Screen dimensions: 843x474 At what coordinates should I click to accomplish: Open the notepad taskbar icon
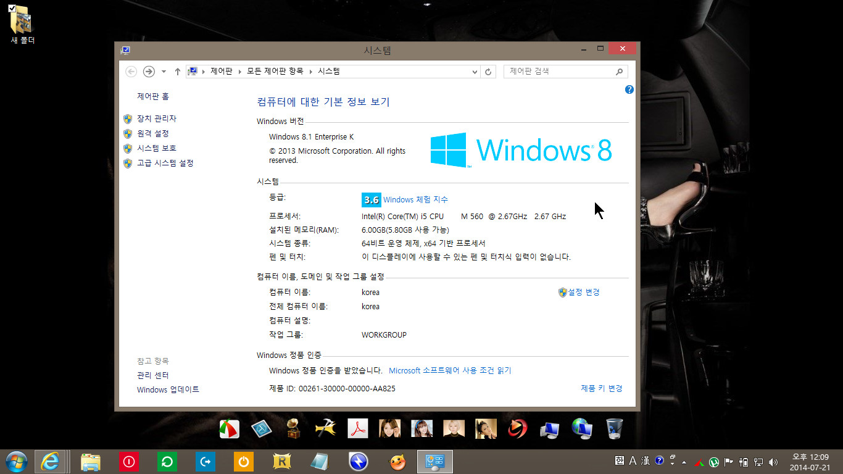click(320, 462)
